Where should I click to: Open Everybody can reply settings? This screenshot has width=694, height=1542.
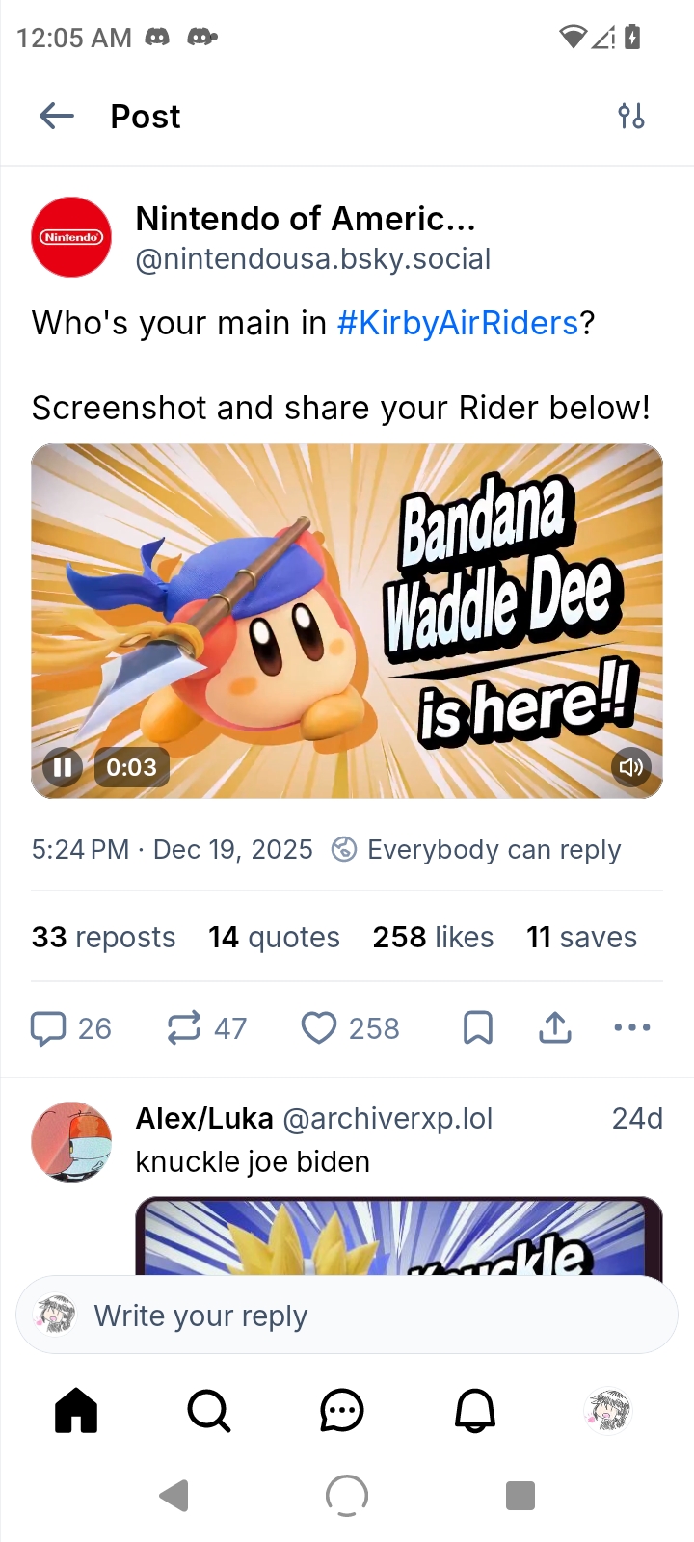[x=477, y=849]
